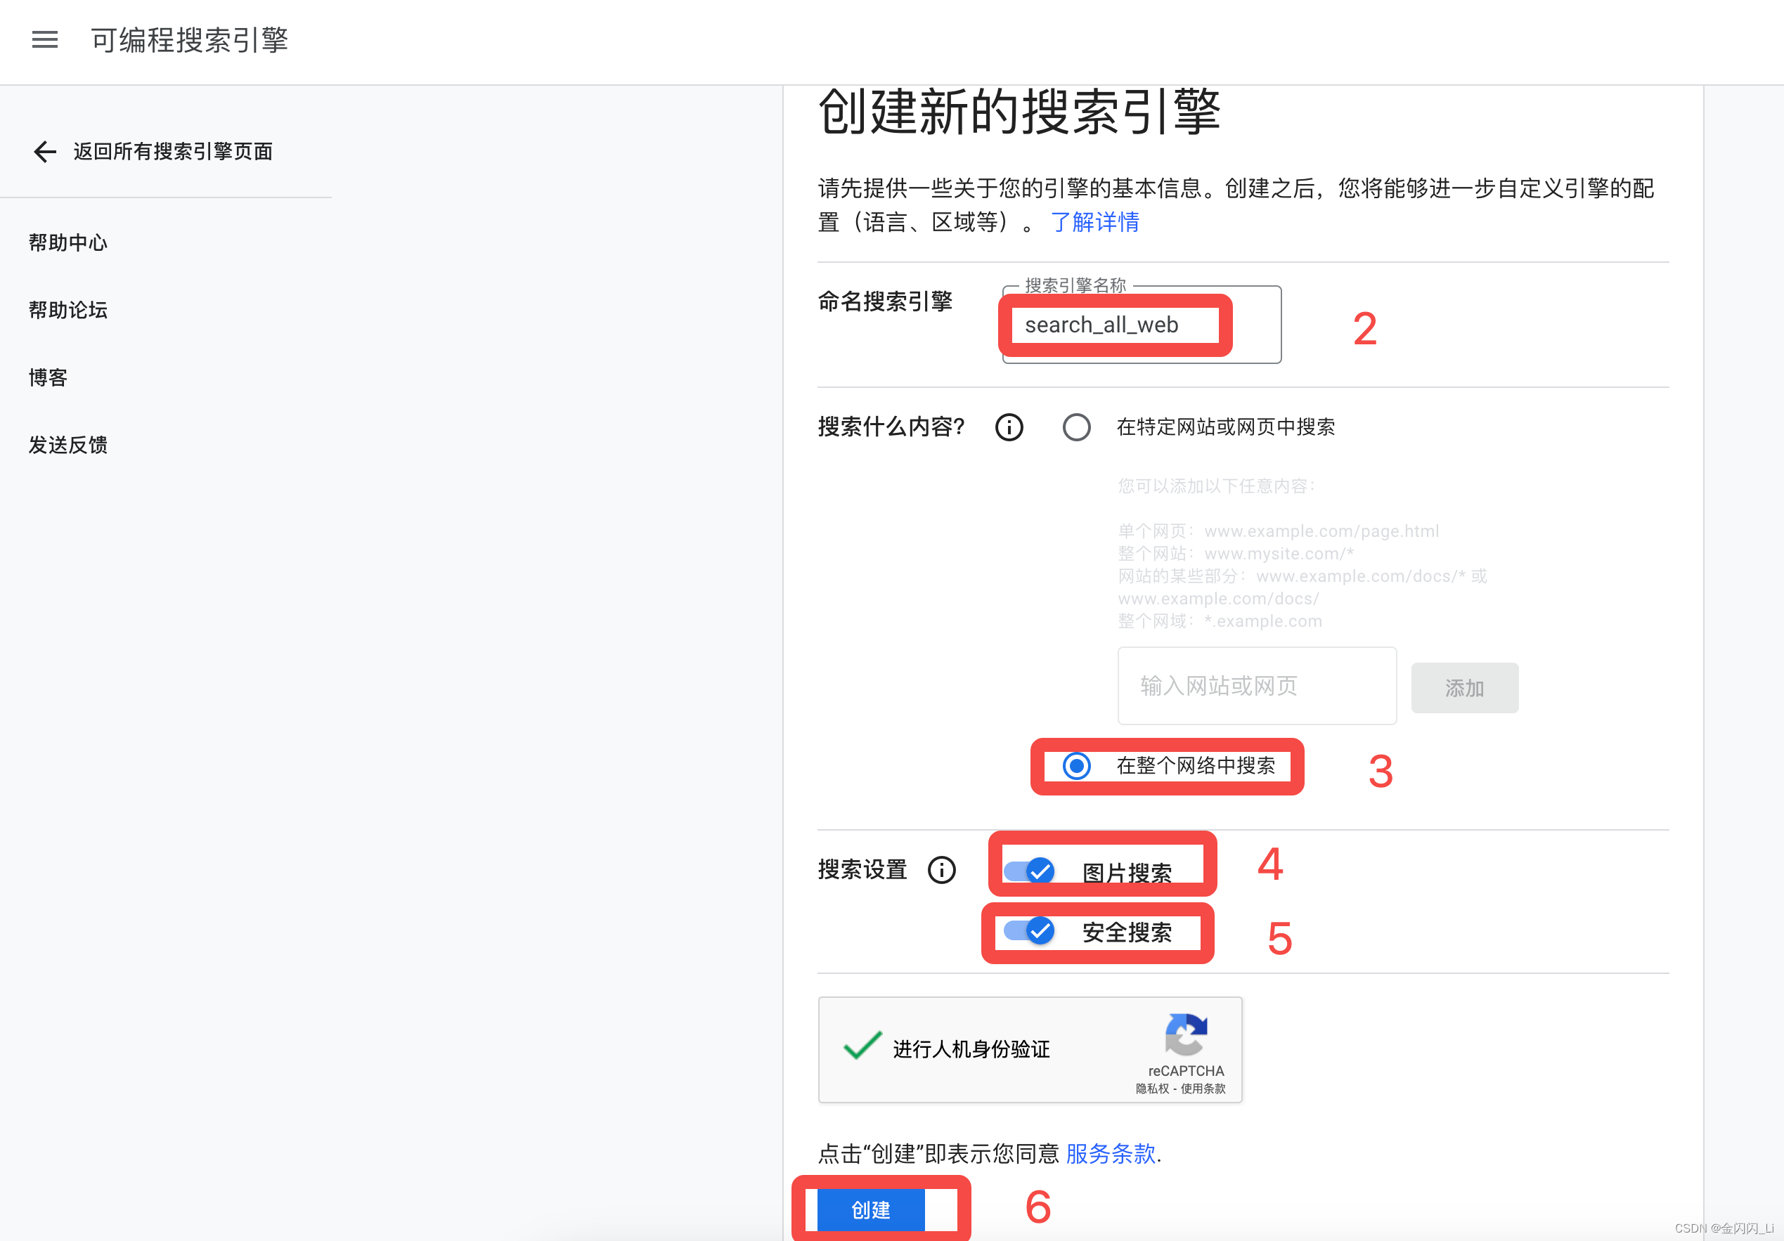Click the back arrow icon
This screenshot has width=1784, height=1241.
(x=45, y=152)
